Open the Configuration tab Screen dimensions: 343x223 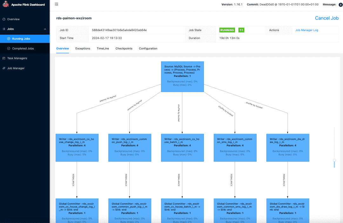click(148, 49)
